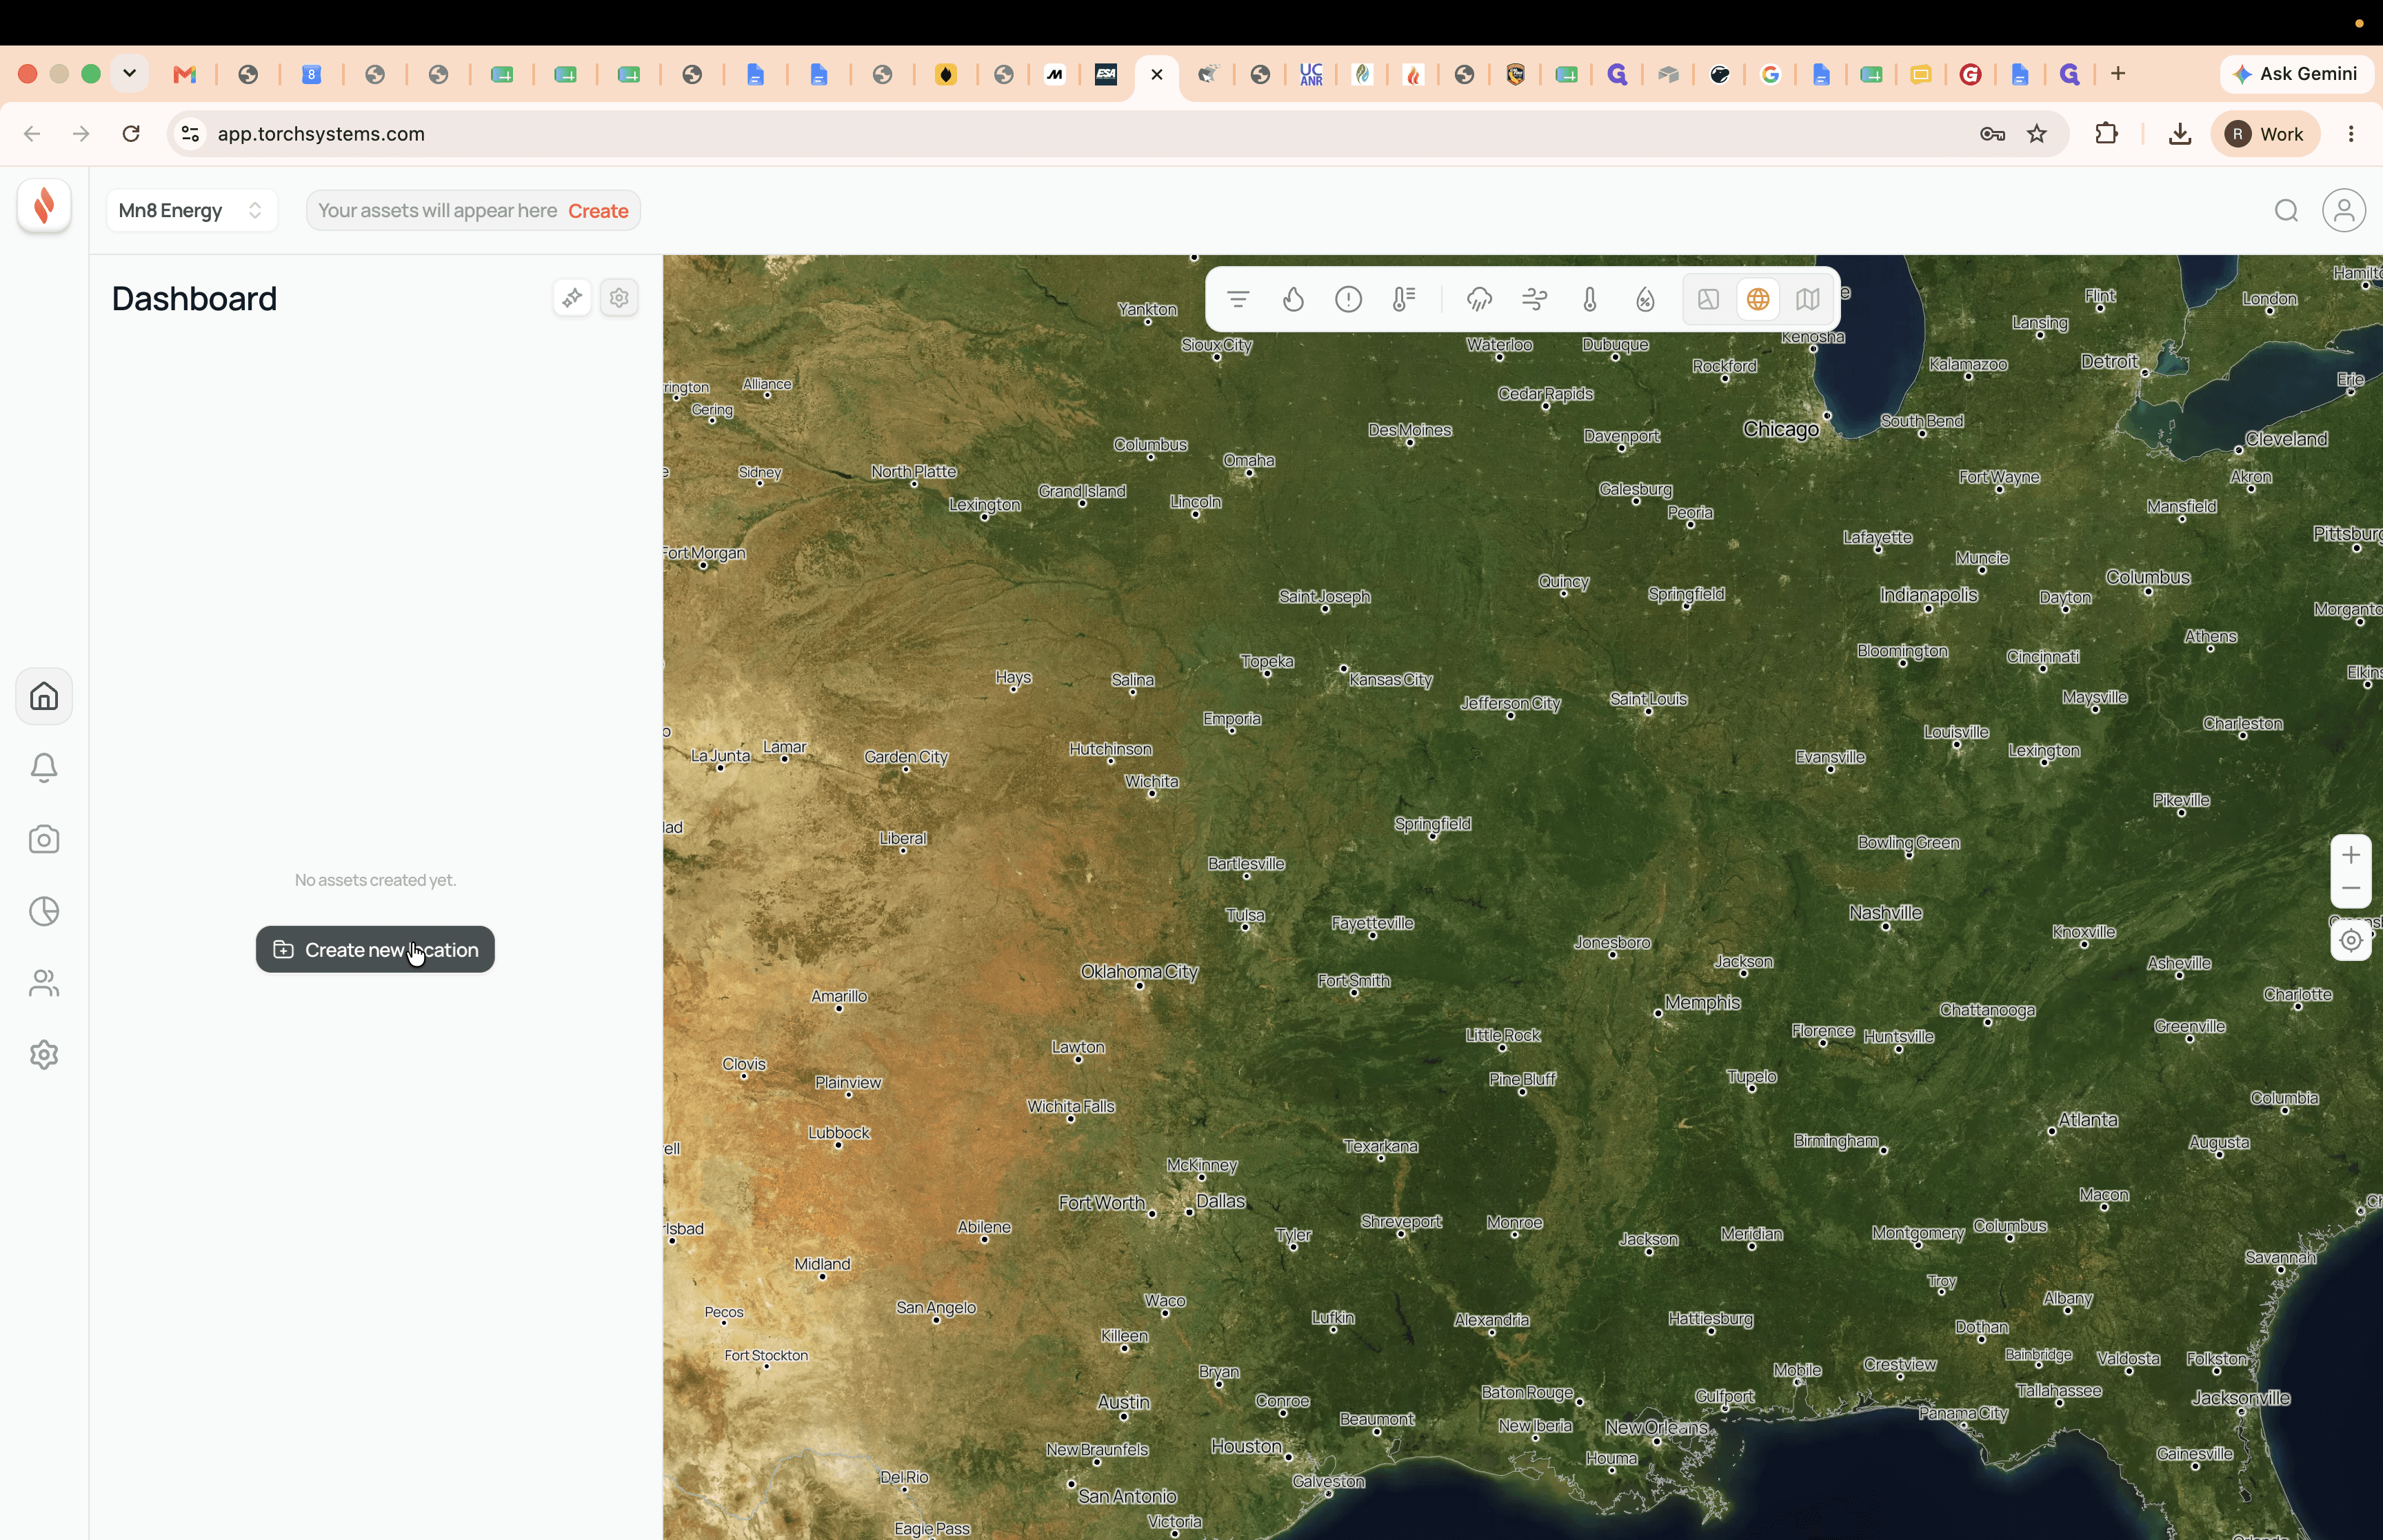Open the Work profile button
Screen dimensions: 2383x1540
click(x=2266, y=134)
